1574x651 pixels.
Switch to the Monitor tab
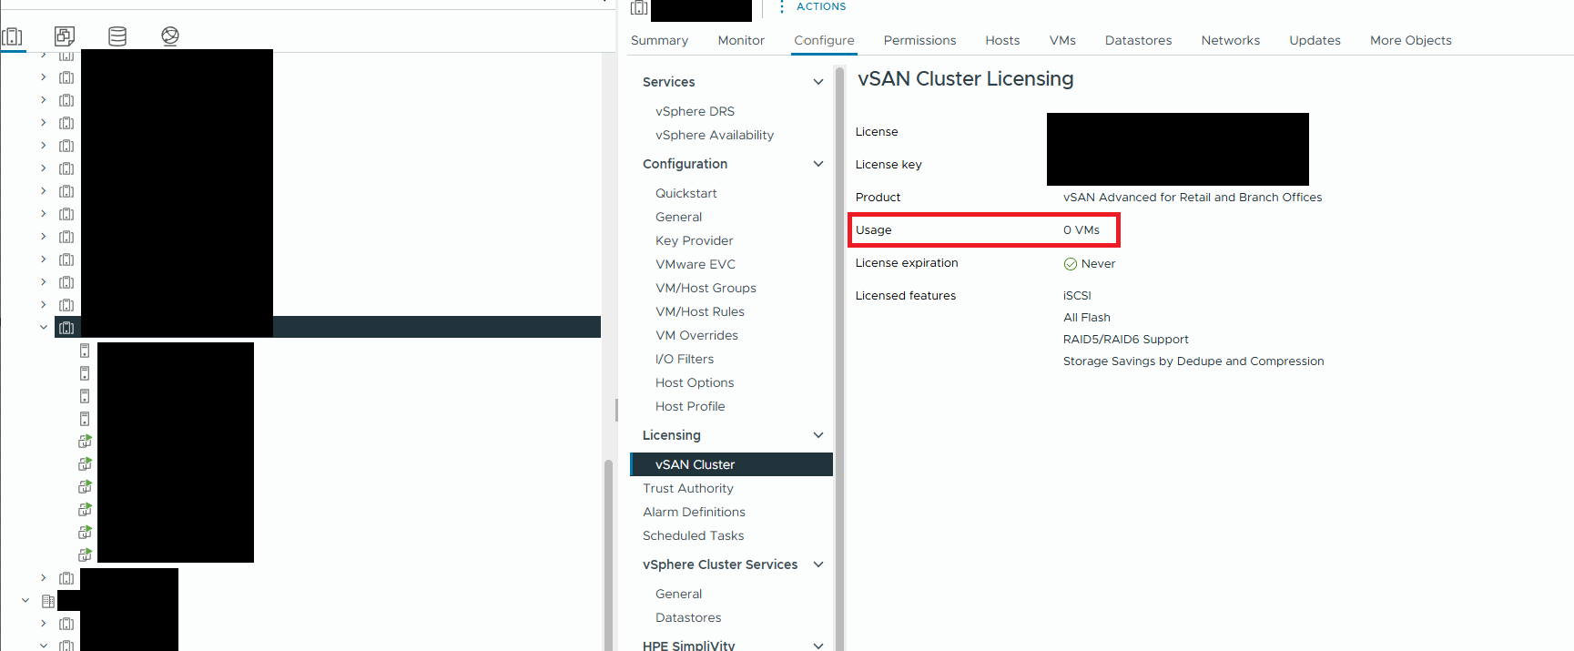click(741, 40)
